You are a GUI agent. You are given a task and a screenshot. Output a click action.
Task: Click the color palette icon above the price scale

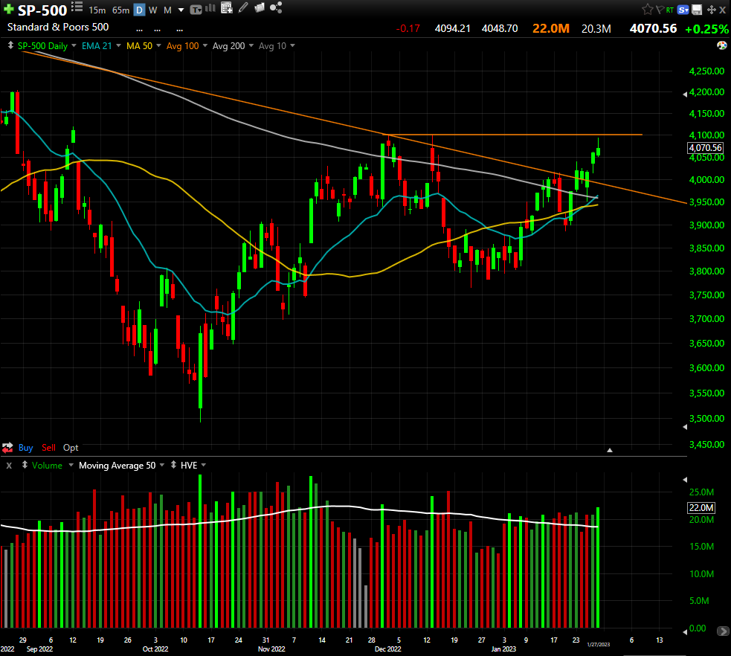click(721, 45)
